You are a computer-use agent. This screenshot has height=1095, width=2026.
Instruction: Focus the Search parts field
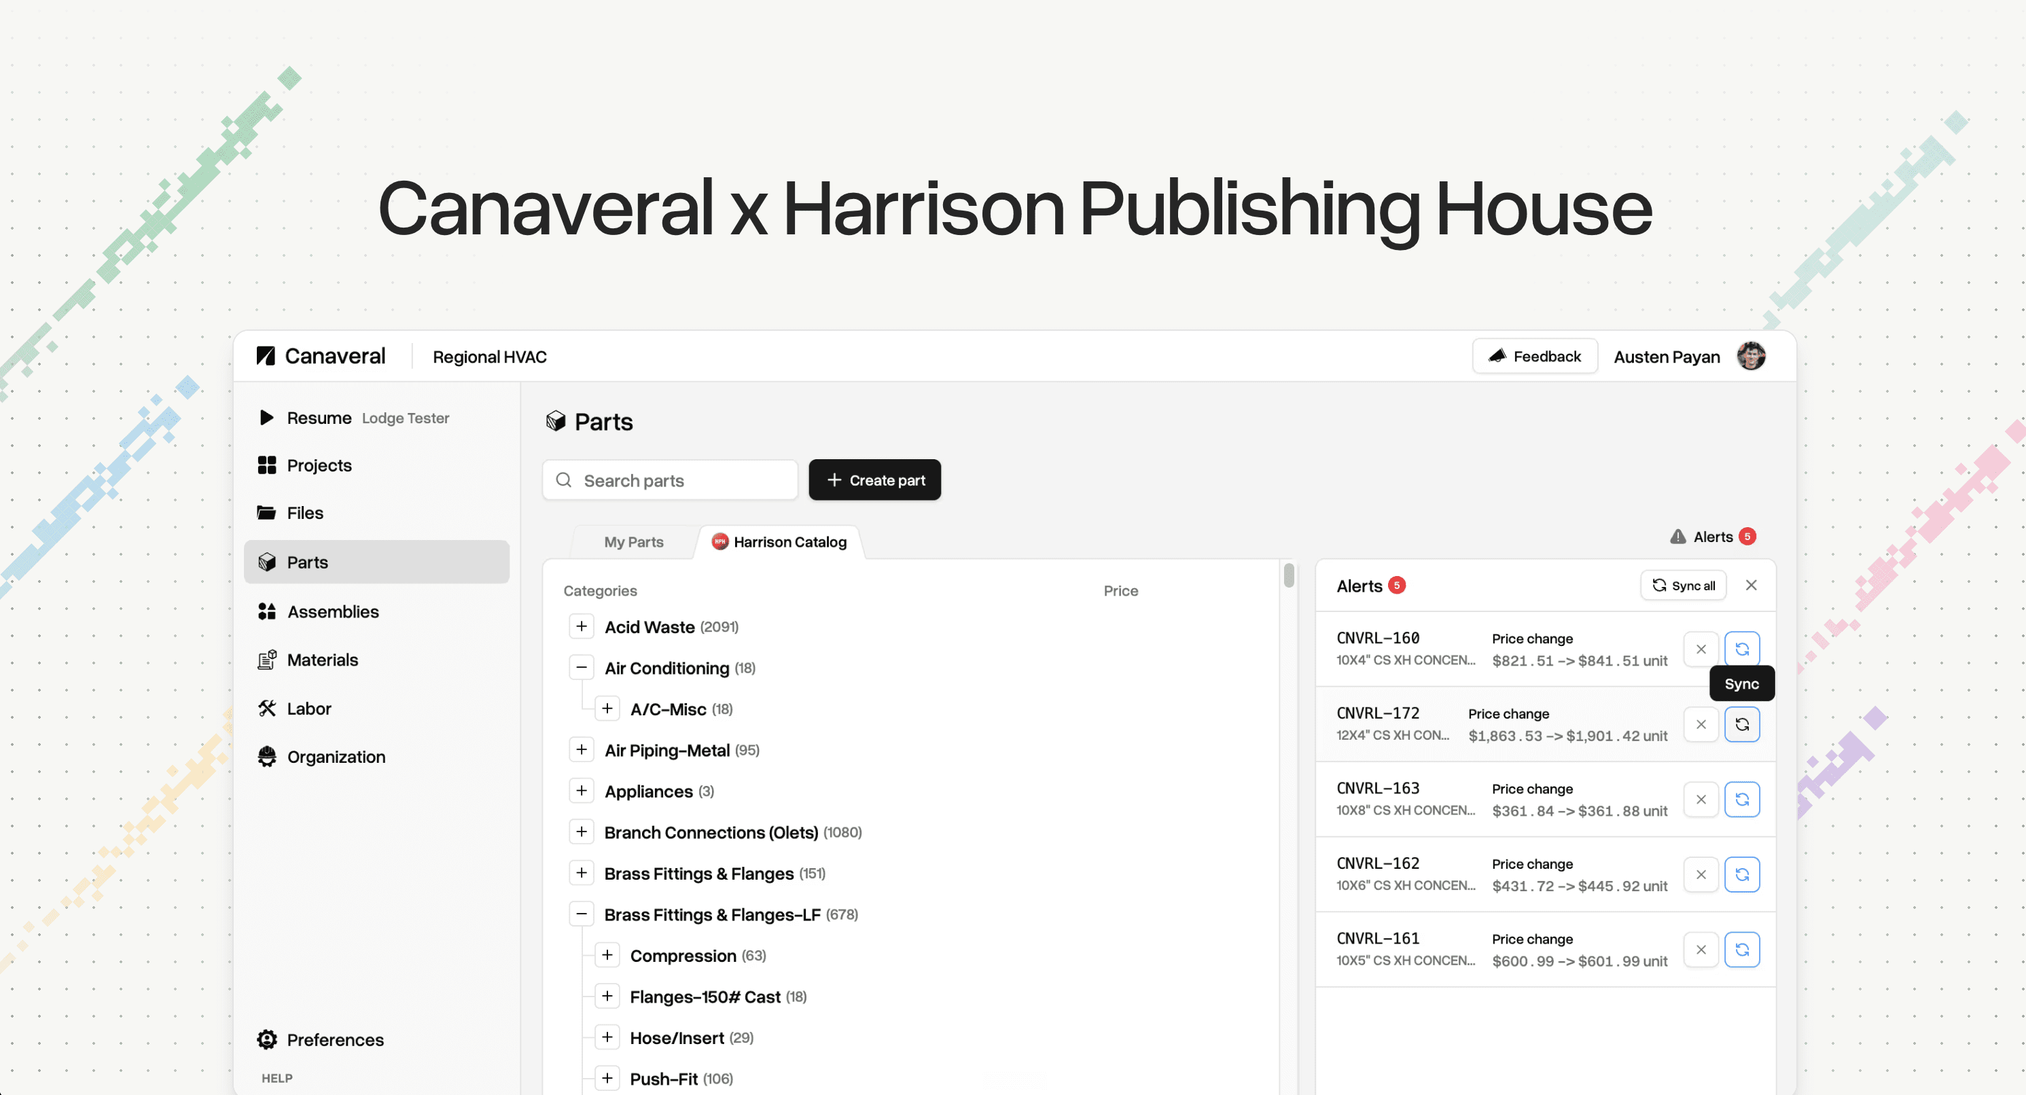(670, 480)
